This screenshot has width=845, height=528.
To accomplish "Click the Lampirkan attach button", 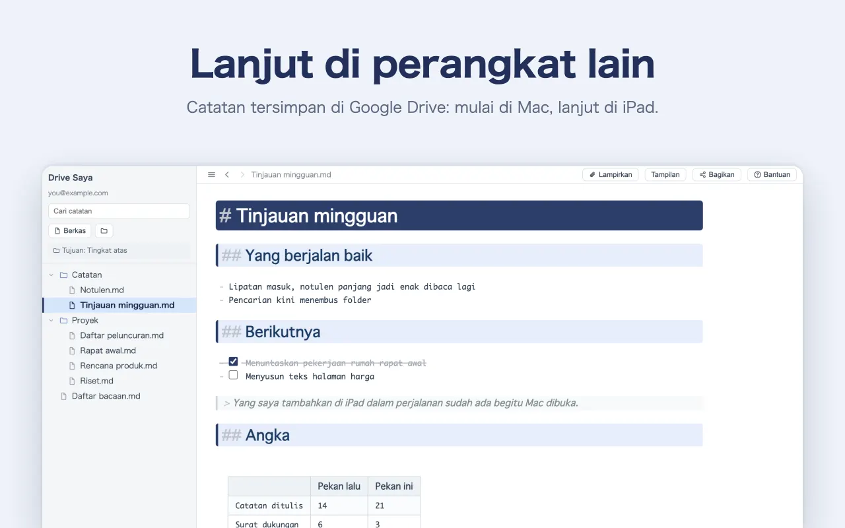I will (x=610, y=175).
